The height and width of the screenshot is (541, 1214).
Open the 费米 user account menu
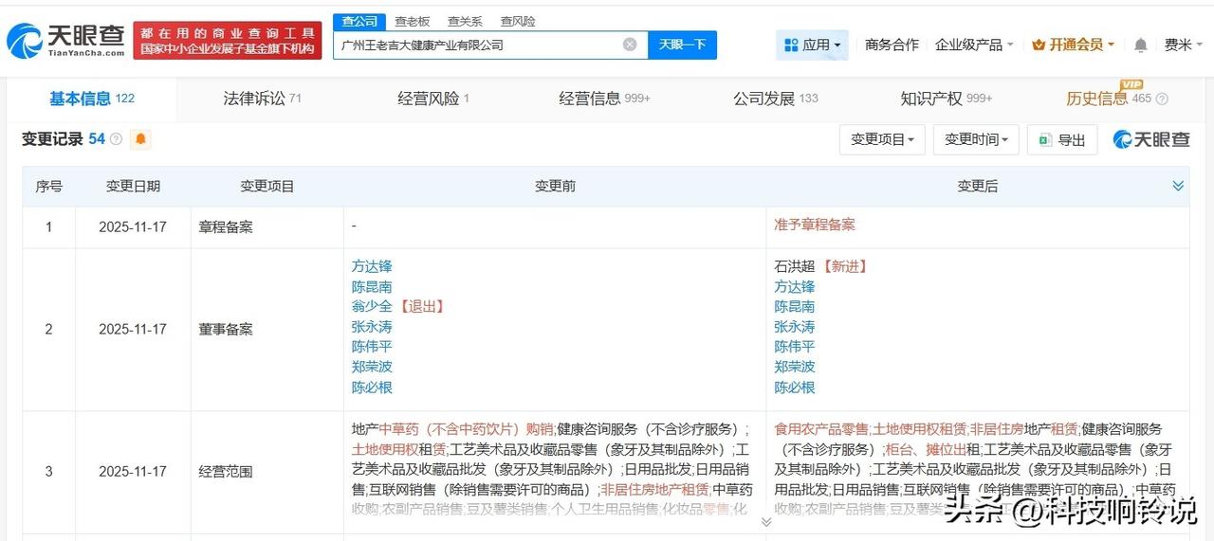pos(1183,45)
